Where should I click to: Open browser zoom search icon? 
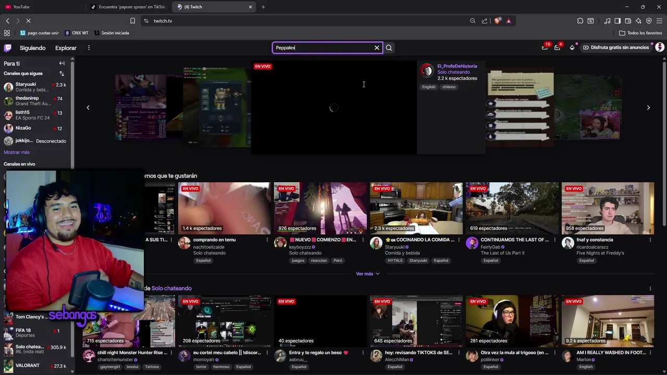(x=473, y=21)
